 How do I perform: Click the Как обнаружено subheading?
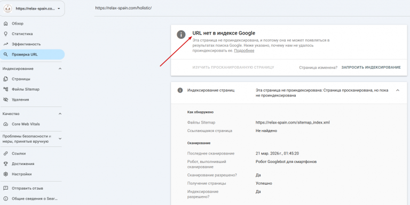(x=200, y=112)
